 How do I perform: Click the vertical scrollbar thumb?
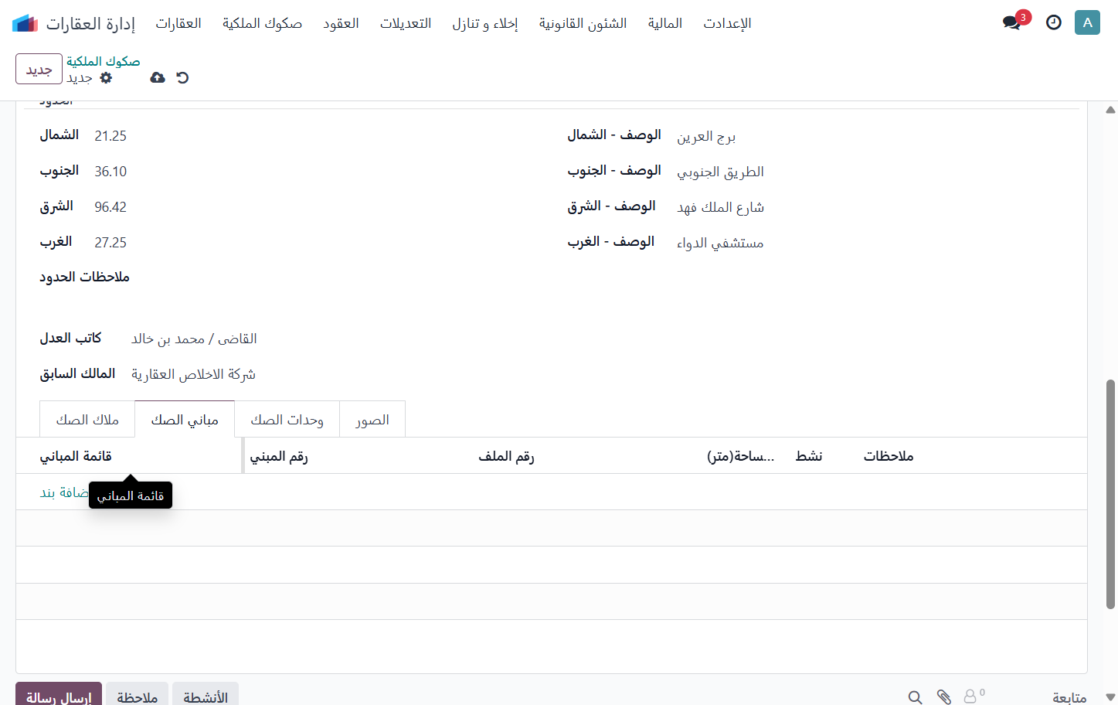click(x=1110, y=495)
